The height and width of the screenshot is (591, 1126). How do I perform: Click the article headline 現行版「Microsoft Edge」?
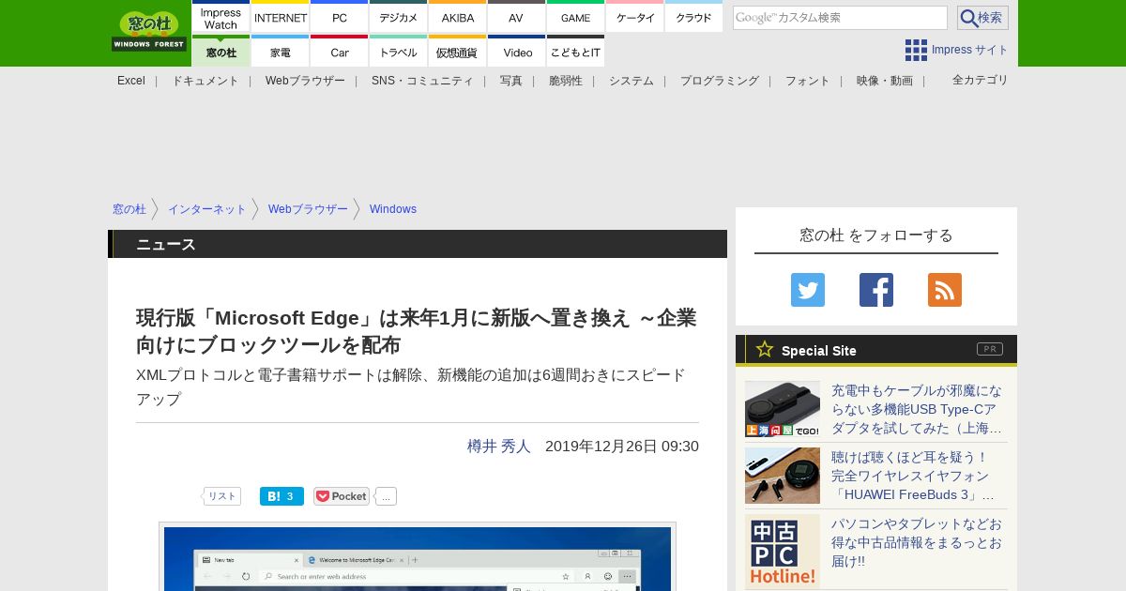pyautogui.click(x=417, y=331)
